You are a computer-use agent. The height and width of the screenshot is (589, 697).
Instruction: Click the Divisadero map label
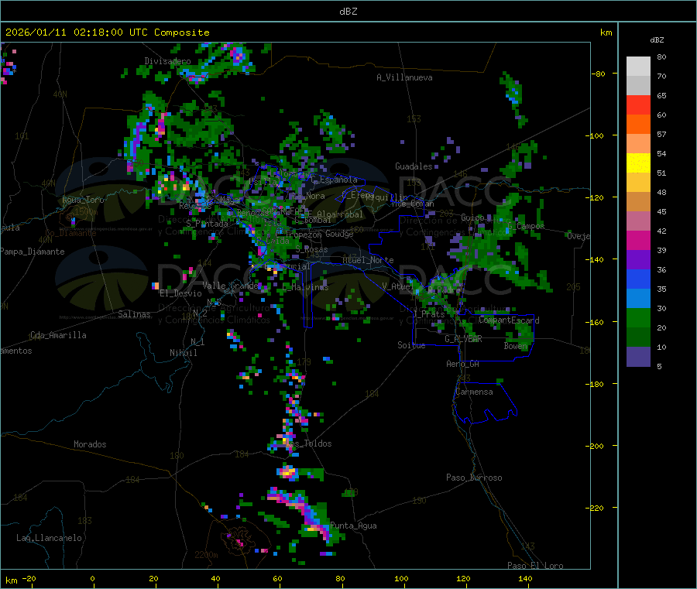click(167, 61)
